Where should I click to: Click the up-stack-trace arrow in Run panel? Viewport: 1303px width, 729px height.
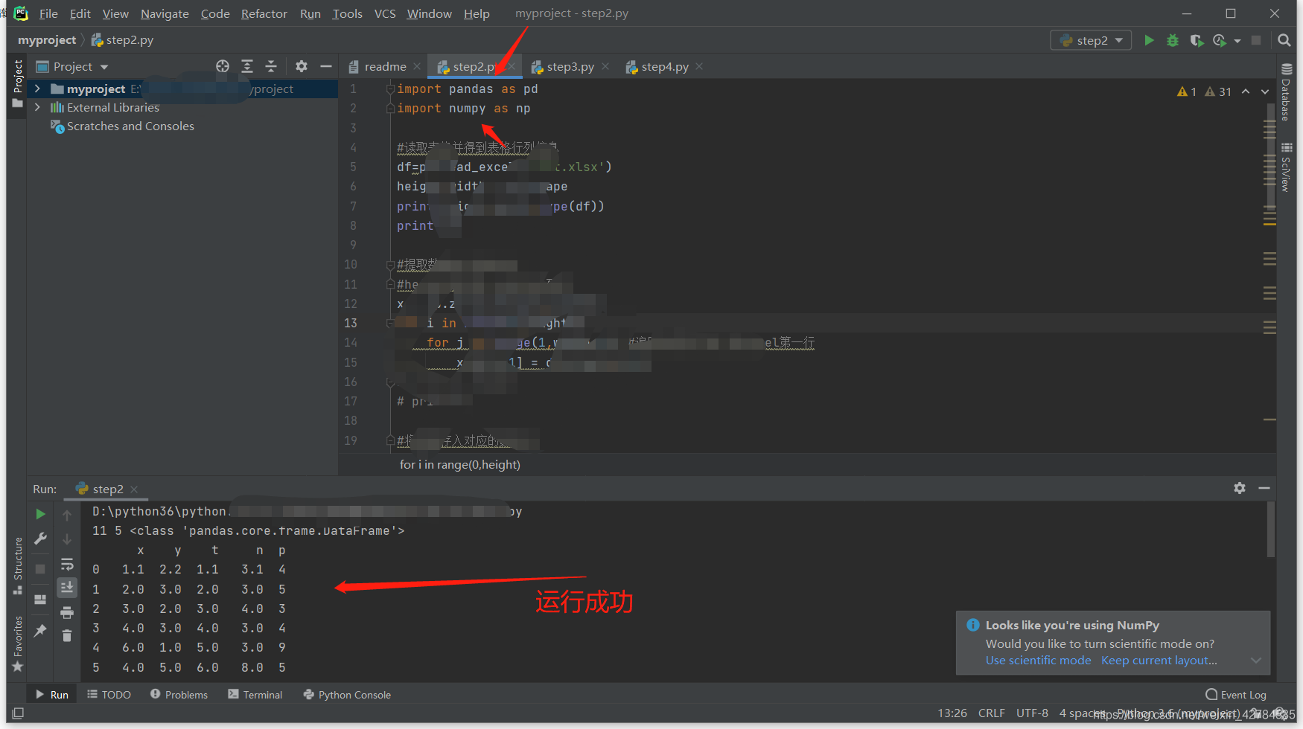[67, 515]
